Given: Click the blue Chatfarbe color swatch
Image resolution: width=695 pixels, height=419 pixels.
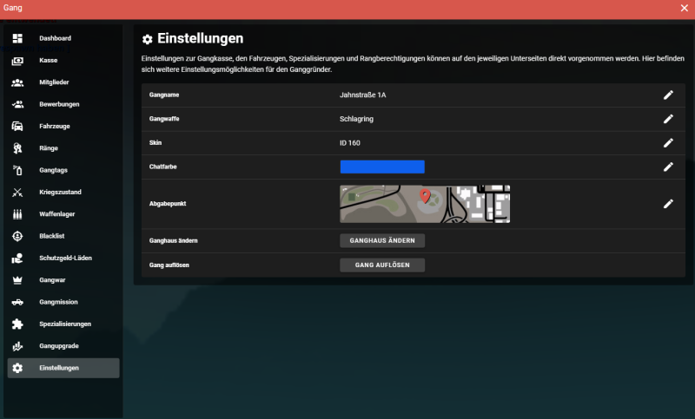Looking at the screenshot, I should (x=381, y=167).
